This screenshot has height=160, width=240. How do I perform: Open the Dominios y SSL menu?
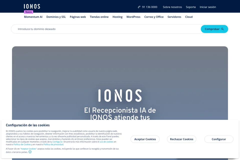coord(56,17)
